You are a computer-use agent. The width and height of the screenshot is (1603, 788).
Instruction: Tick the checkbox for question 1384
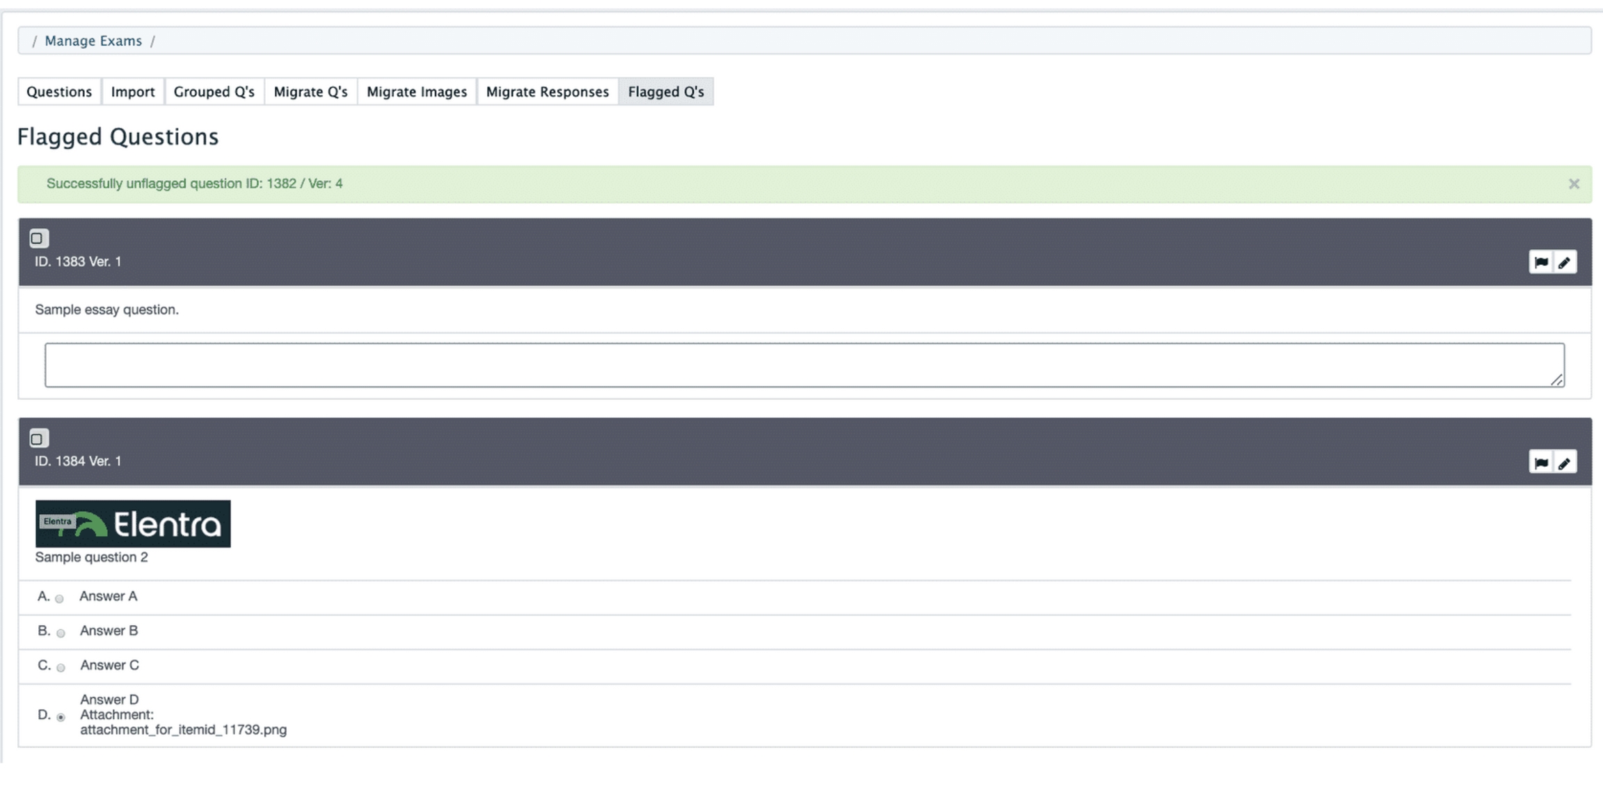tap(39, 439)
